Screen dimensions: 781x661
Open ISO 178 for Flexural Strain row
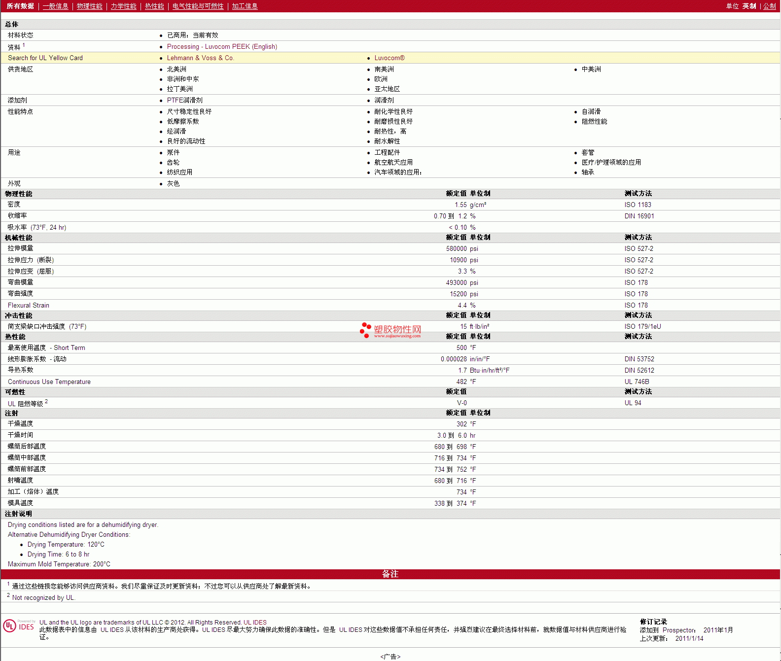[x=636, y=305]
